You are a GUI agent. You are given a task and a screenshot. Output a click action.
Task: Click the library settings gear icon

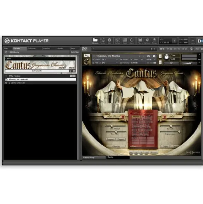tap(74, 71)
